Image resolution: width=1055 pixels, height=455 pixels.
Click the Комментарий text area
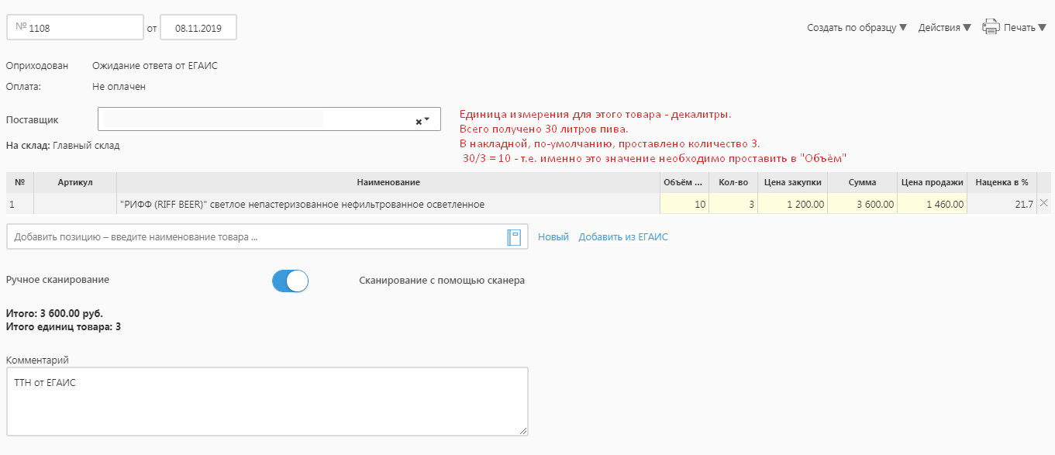(x=267, y=401)
